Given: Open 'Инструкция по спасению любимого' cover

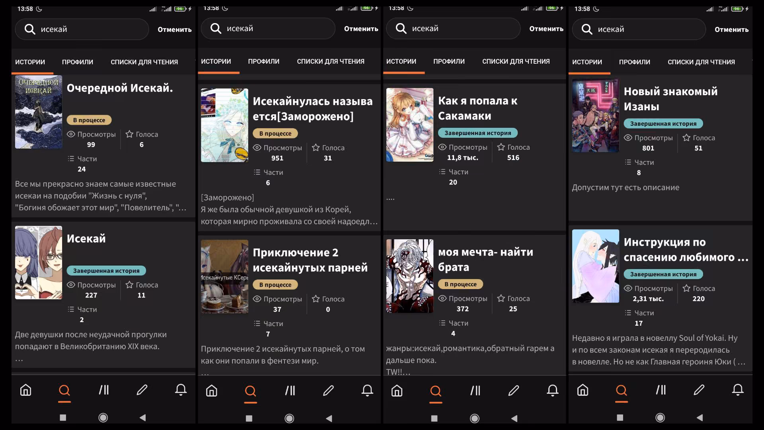Looking at the screenshot, I should [x=596, y=266].
